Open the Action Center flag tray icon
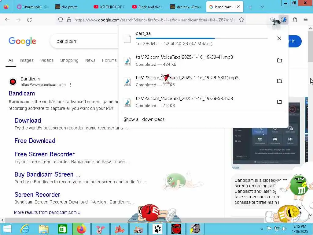Image resolution: width=313 pixels, height=235 pixels. coord(269,229)
